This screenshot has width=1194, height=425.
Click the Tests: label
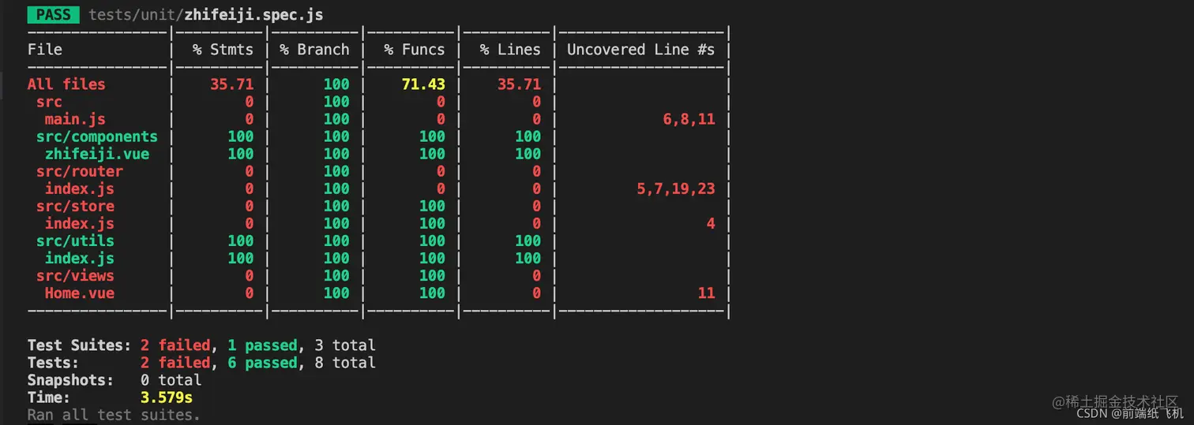pos(53,363)
